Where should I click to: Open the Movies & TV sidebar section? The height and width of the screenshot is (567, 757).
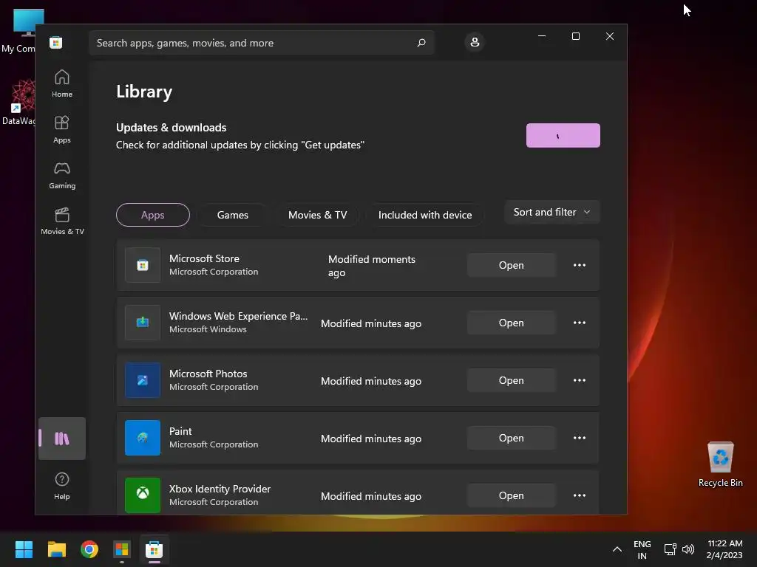(62, 221)
